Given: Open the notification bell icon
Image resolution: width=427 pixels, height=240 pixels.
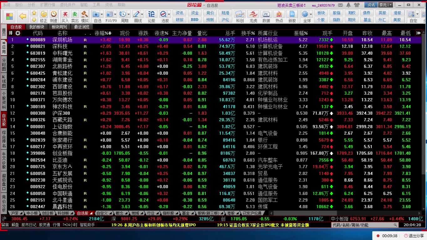Looking at the screenshot, I should pyautogui.click(x=348, y=5).
